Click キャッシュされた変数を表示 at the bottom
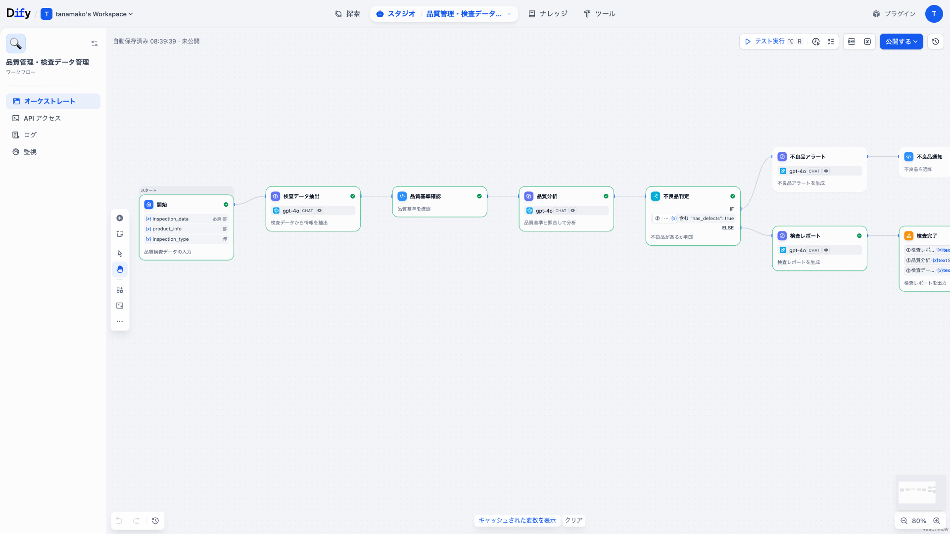 tap(517, 520)
